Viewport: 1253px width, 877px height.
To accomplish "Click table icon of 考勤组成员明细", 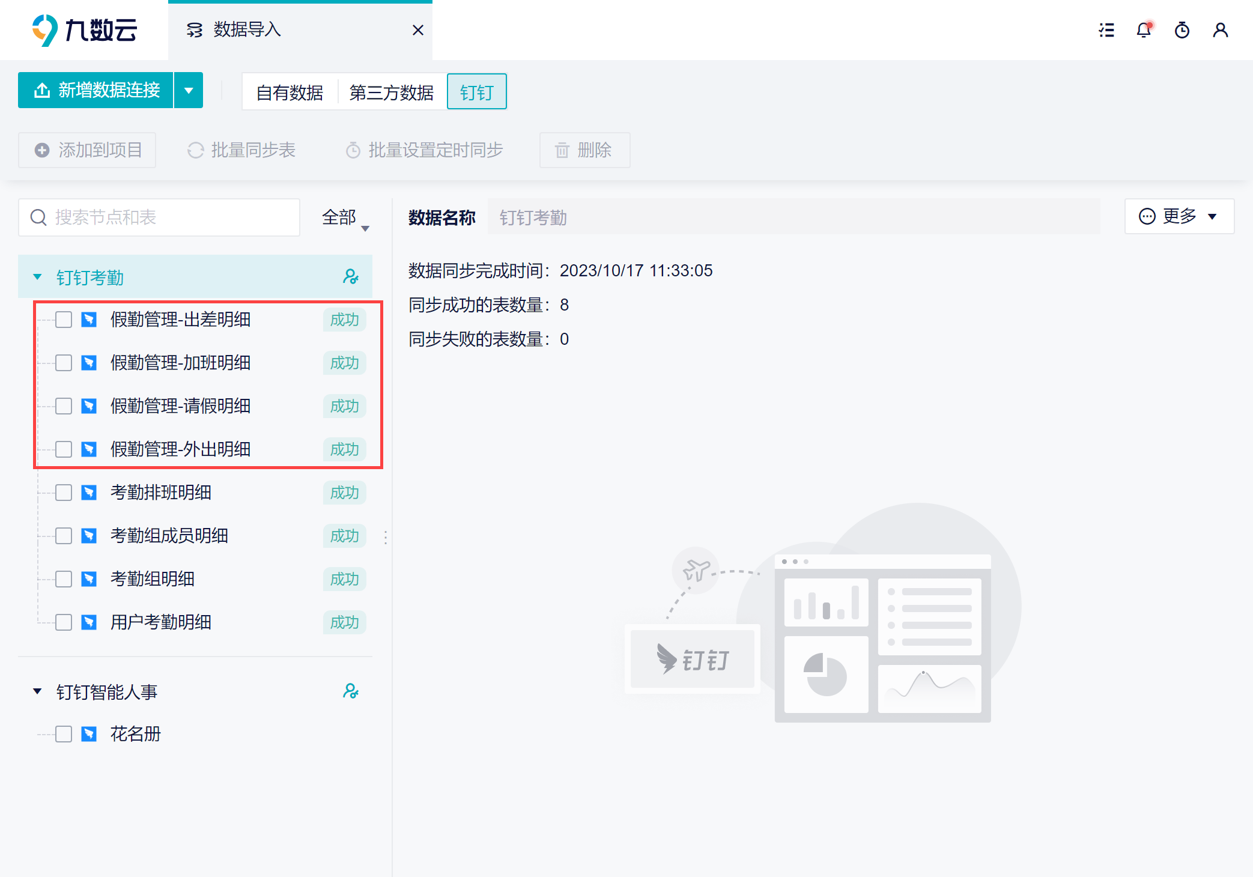I will [89, 536].
